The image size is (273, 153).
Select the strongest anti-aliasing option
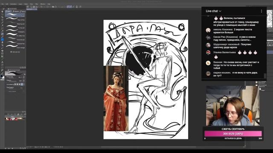tap(22, 84)
